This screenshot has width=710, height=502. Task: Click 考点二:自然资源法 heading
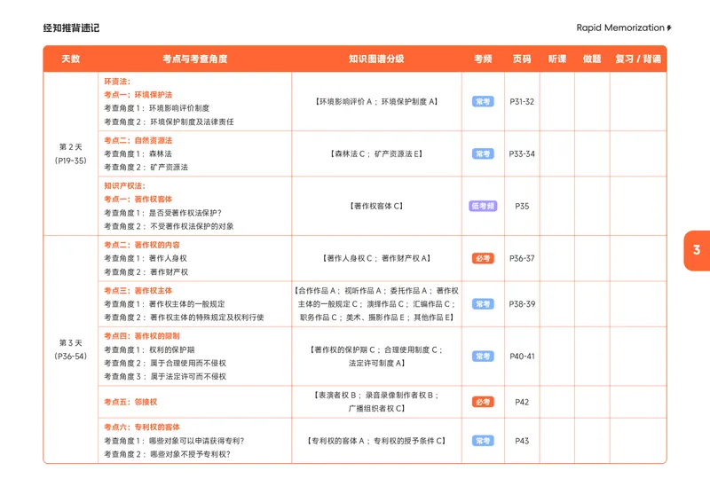coord(138,140)
